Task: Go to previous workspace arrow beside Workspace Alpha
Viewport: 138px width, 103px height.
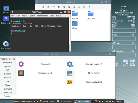Action: (34, 101)
